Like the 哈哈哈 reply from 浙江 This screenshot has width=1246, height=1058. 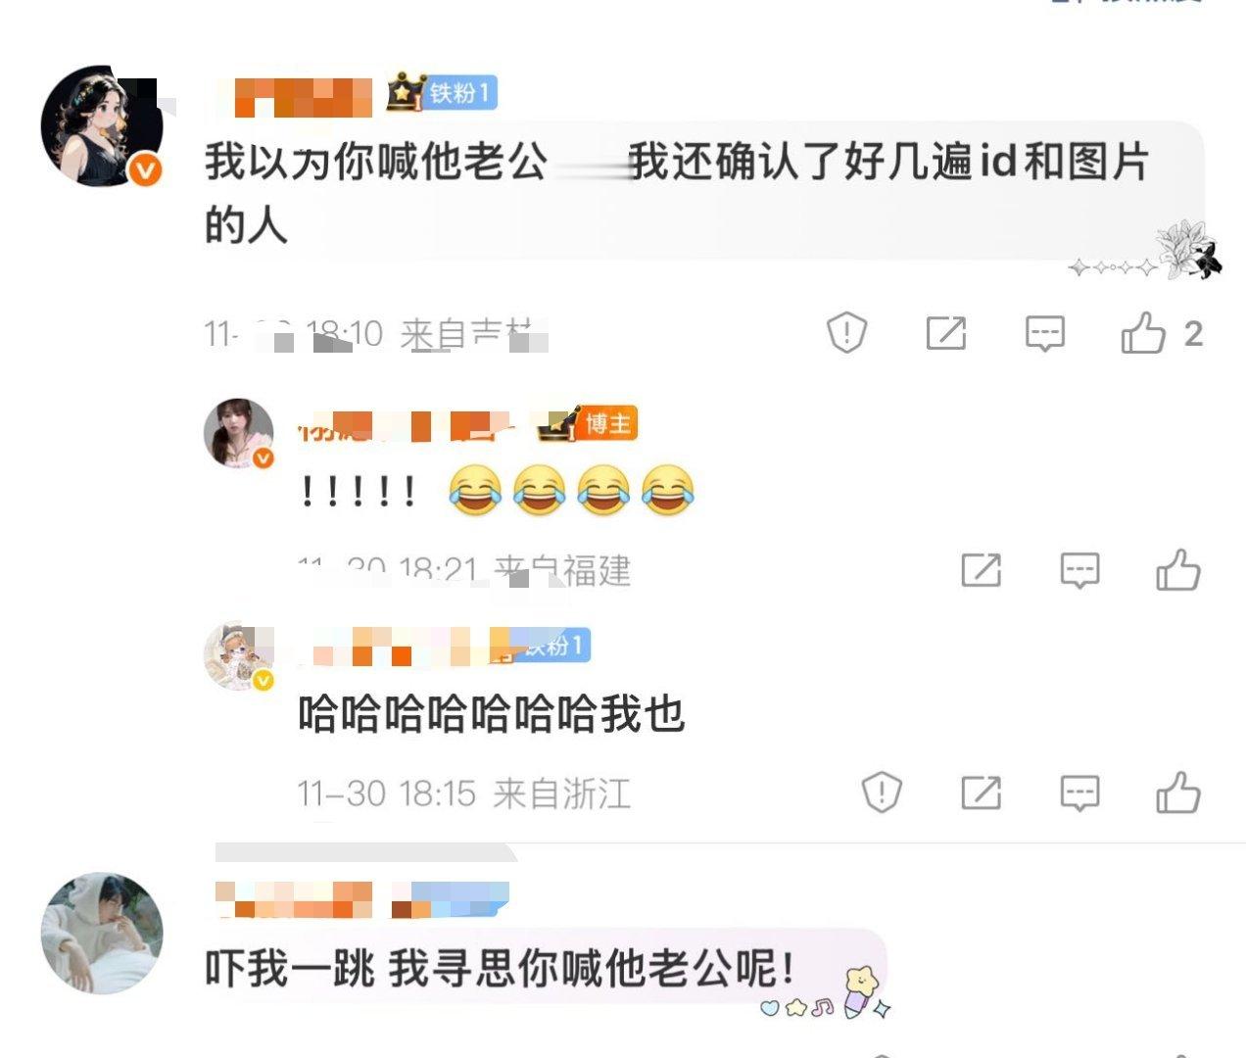click(x=1178, y=793)
